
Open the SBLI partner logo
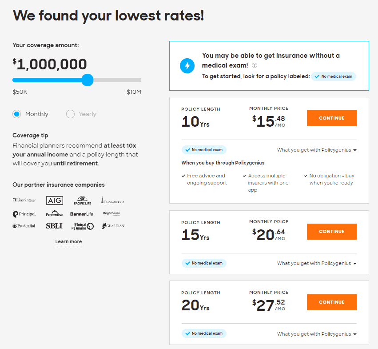54,226
